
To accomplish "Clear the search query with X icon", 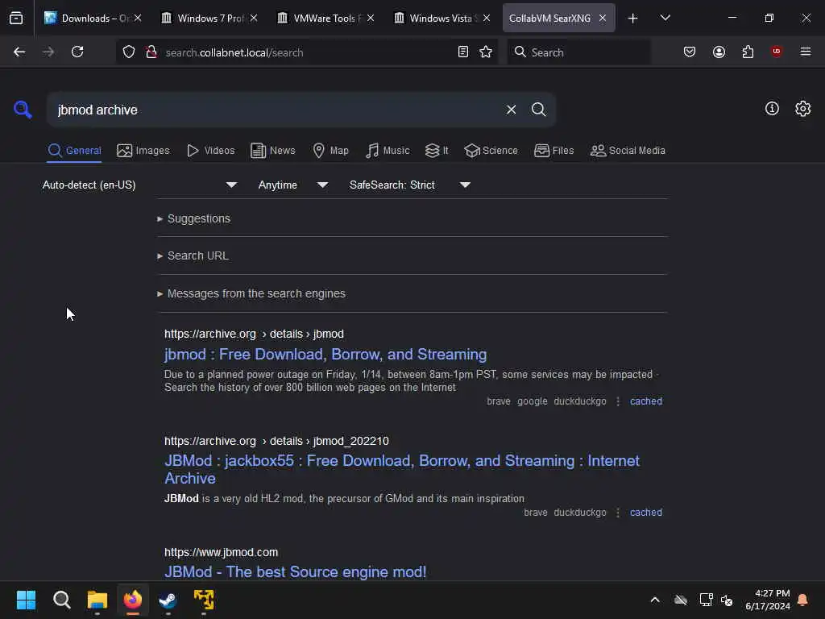I will (x=511, y=110).
